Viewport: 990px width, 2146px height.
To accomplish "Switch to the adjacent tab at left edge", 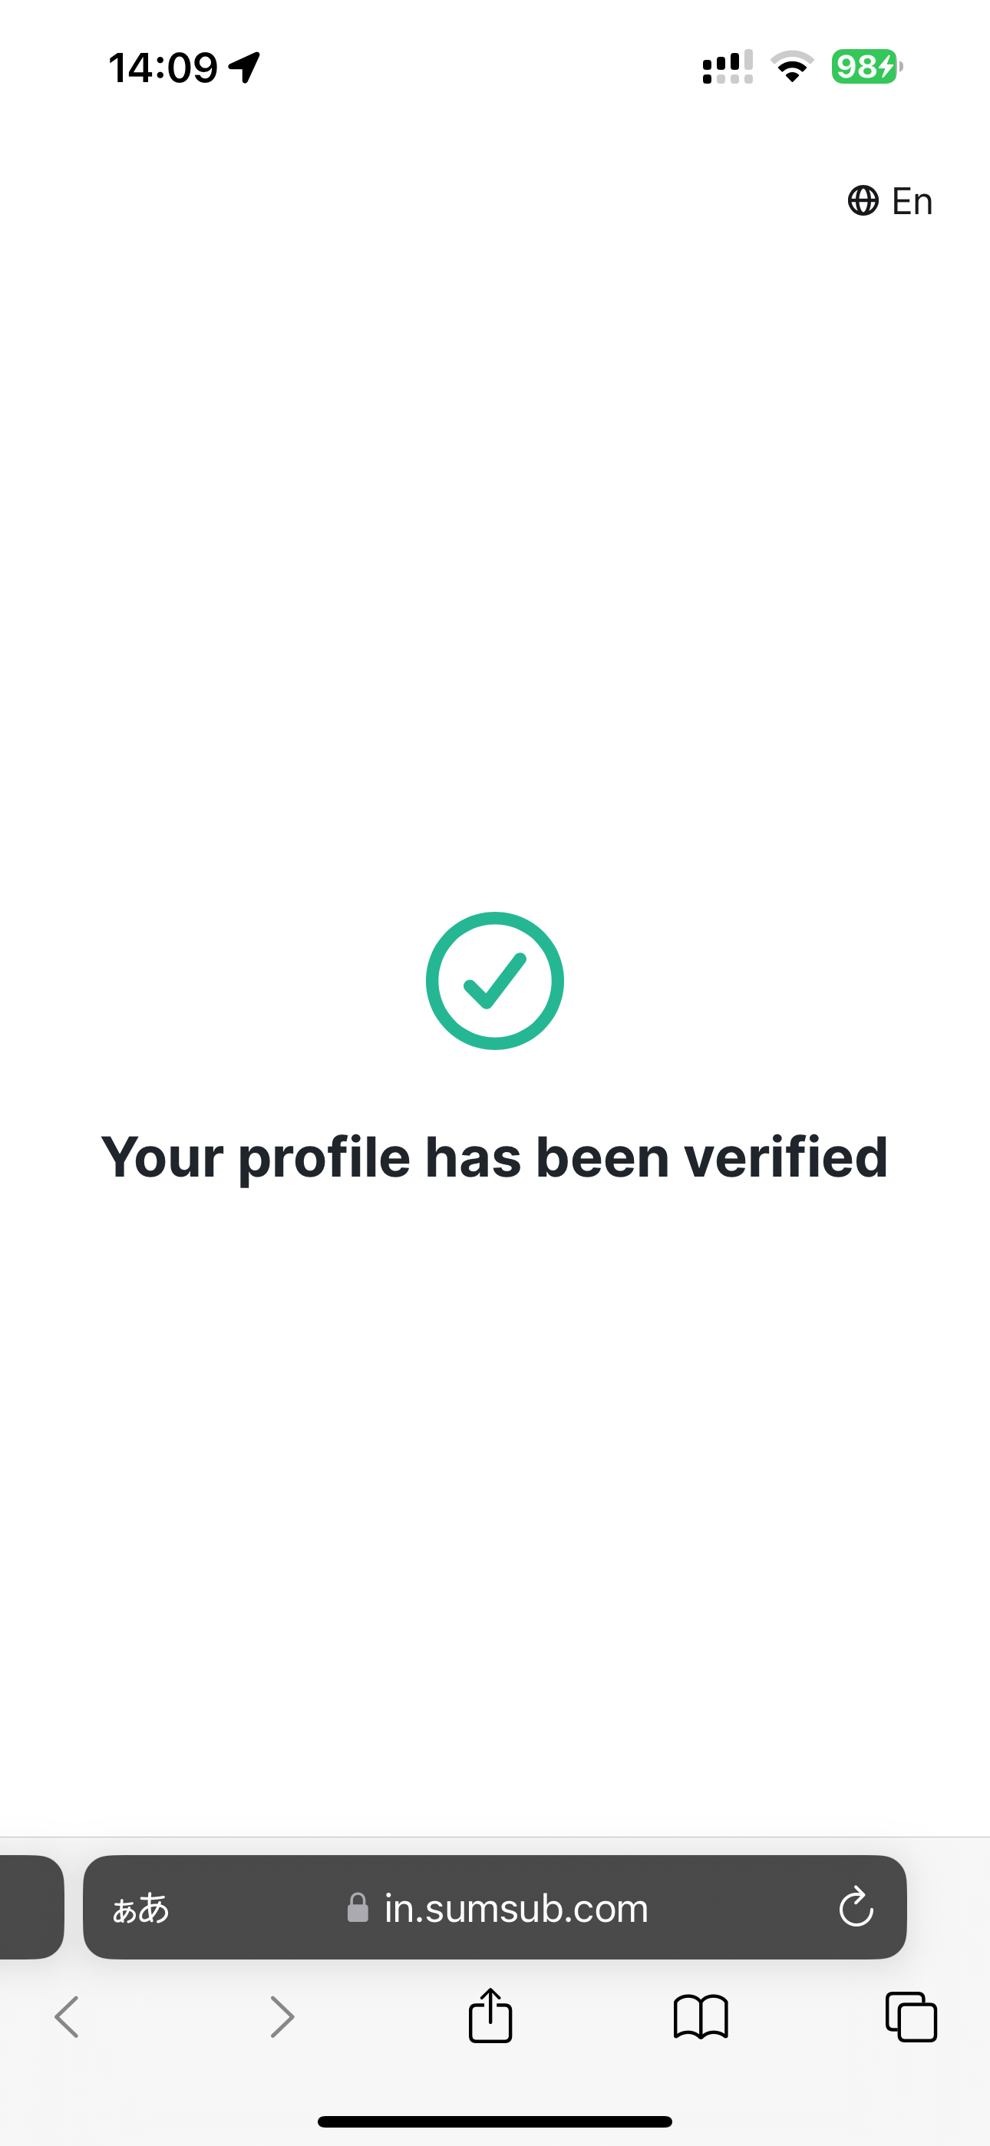I will point(31,1907).
